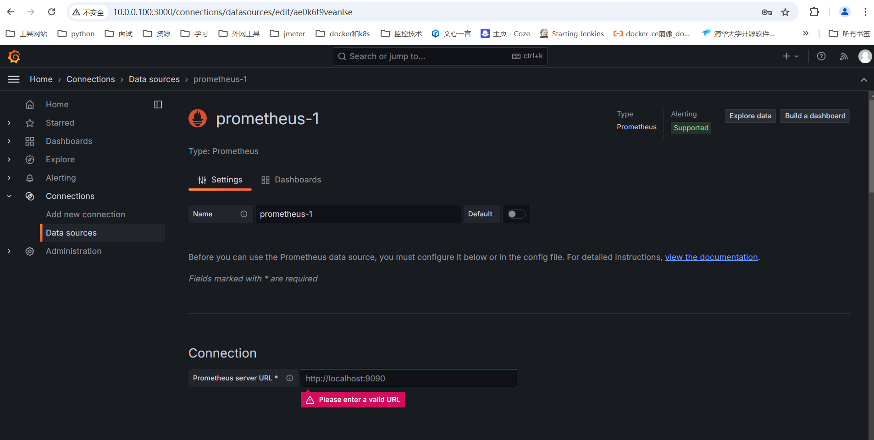Image resolution: width=874 pixels, height=440 pixels.
Task: Open the python bookmark folder
Action: (x=76, y=33)
